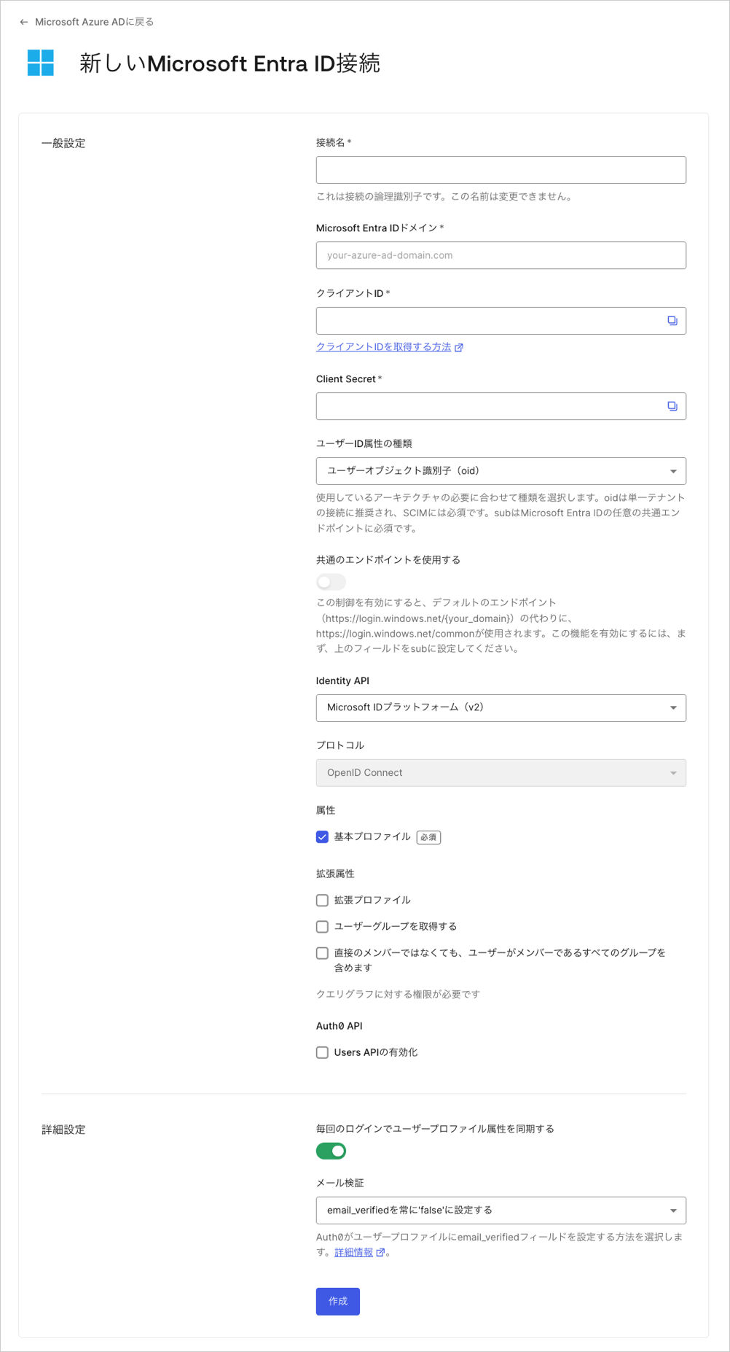The width and height of the screenshot is (730, 1352).
Task: Disable 毎回のログインでユーザープロファイル属性を同期する switch
Action: 331,1151
